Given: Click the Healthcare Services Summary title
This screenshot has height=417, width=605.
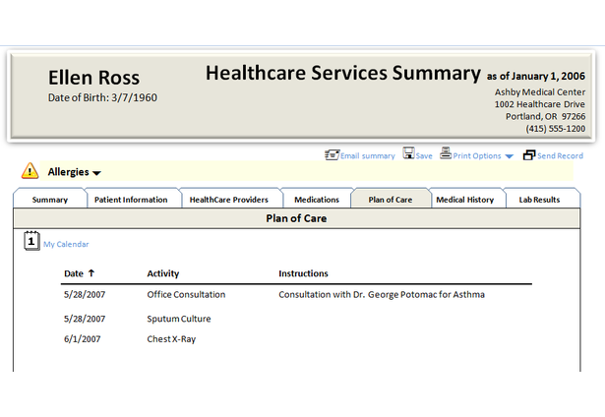Looking at the screenshot, I should [x=343, y=73].
